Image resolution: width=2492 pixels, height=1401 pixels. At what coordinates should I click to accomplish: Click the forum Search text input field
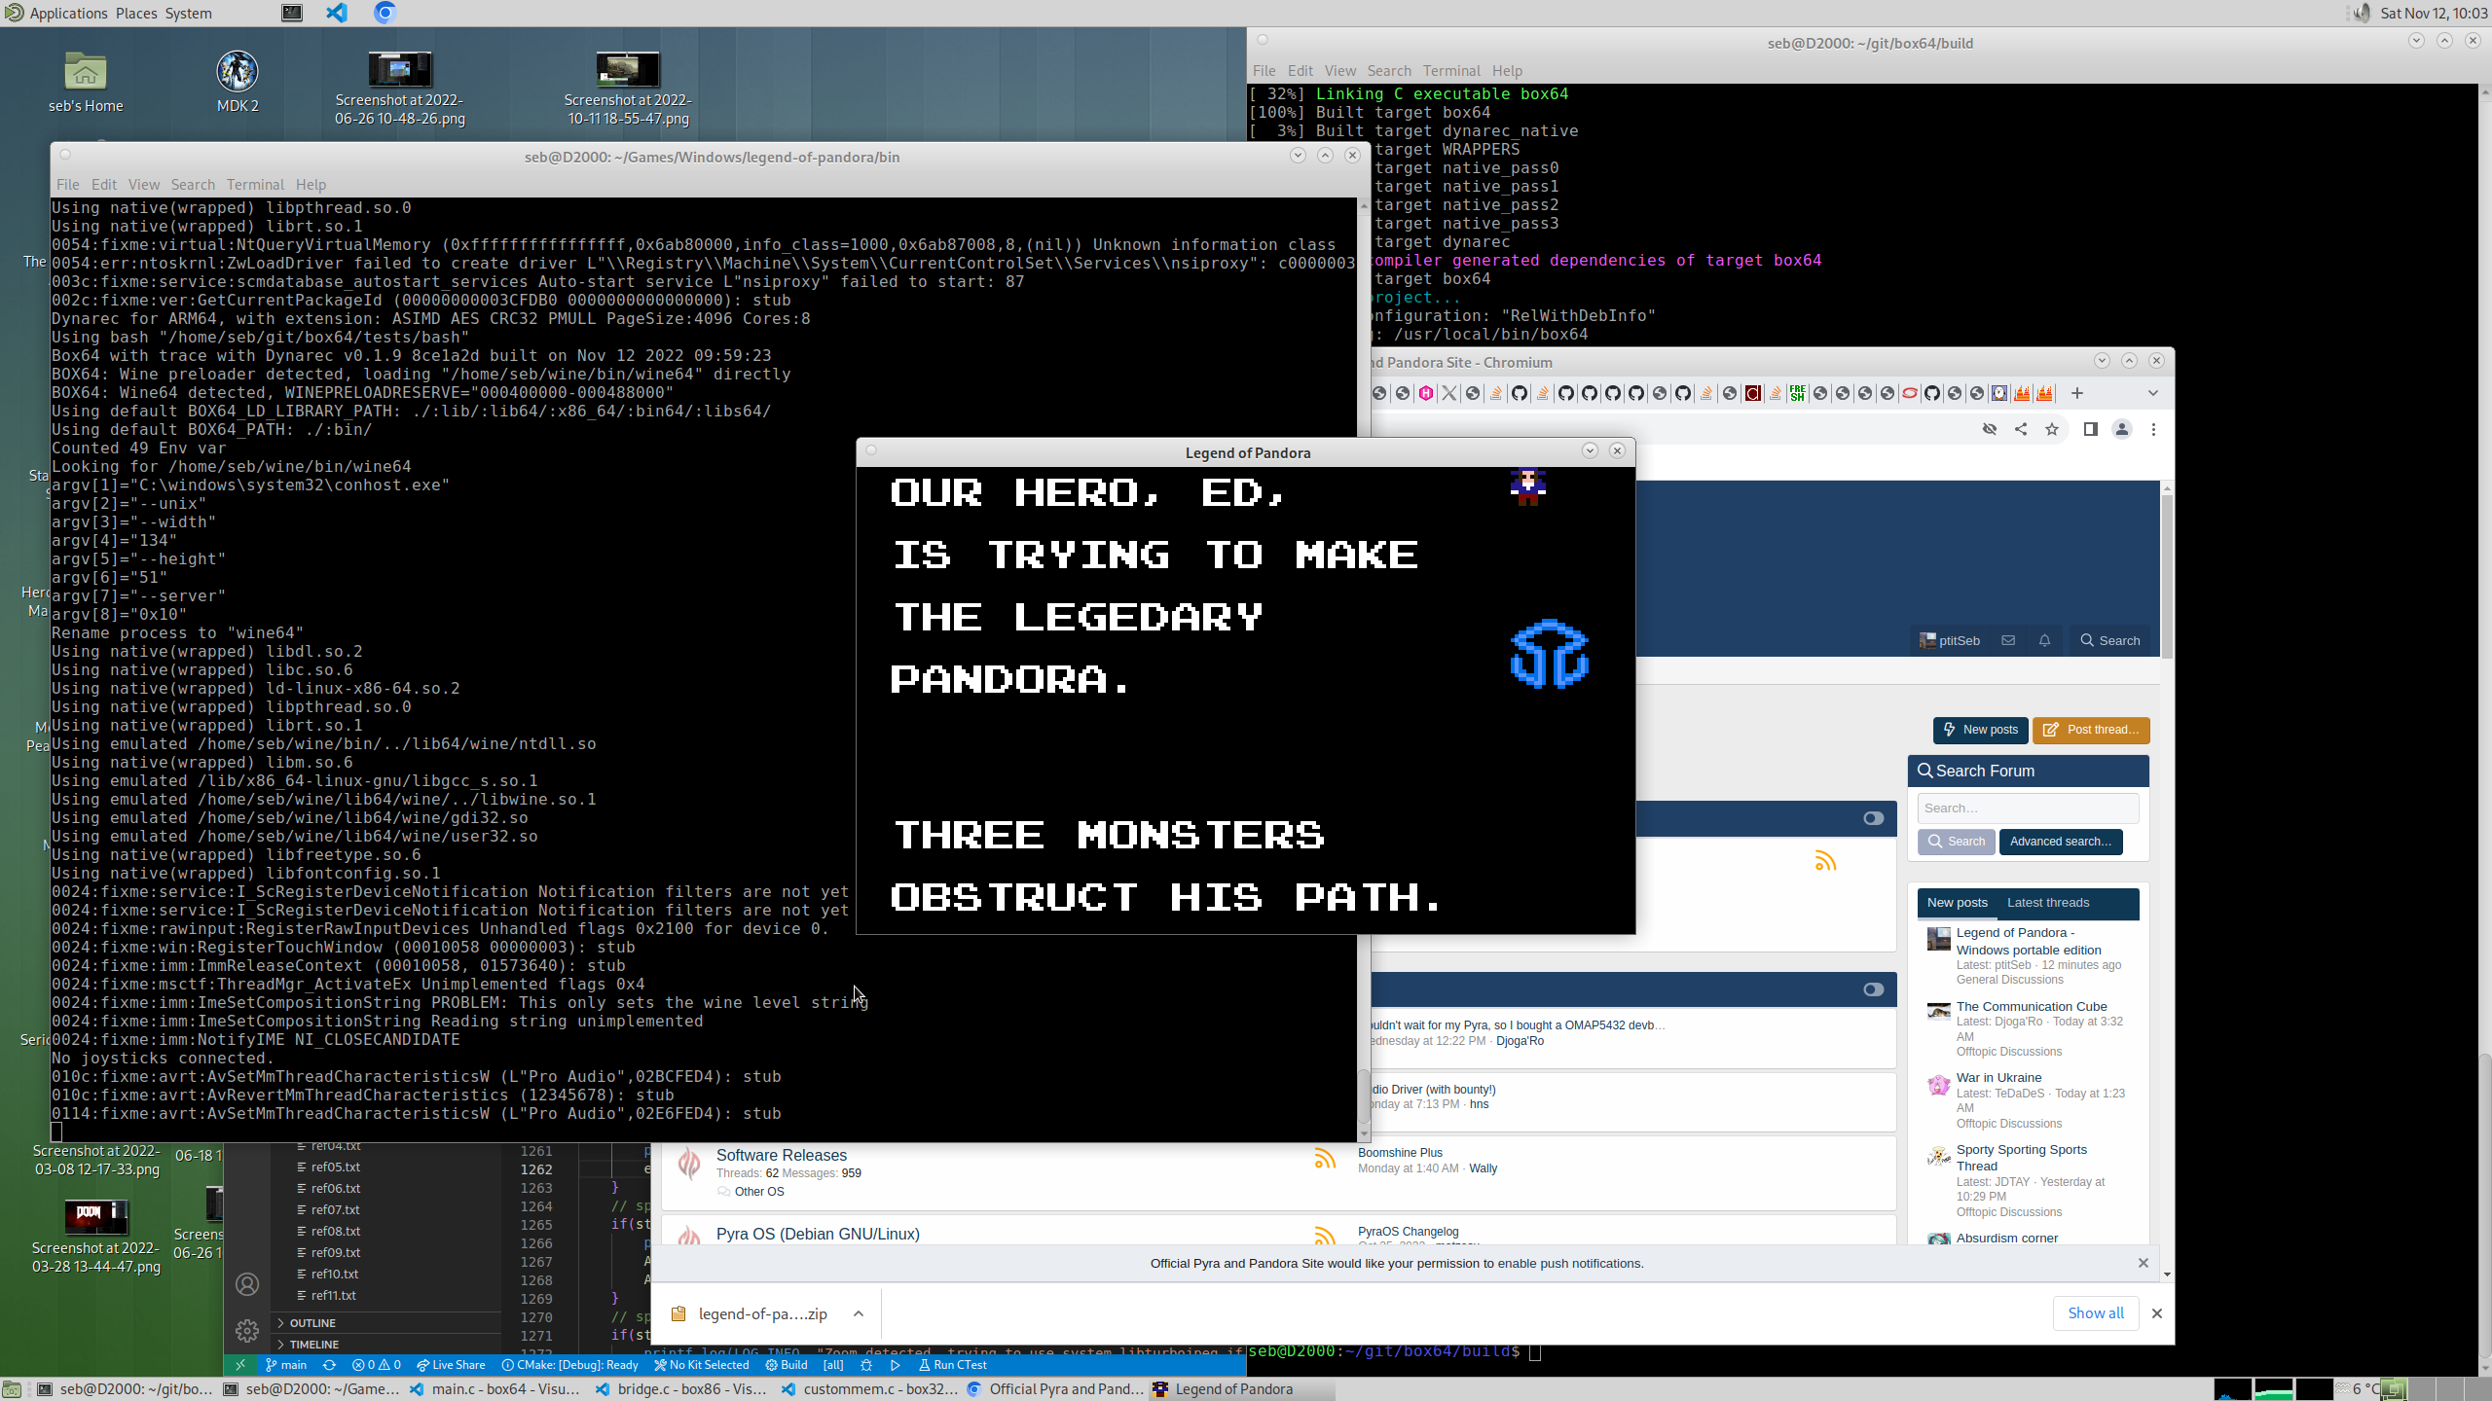(x=2028, y=808)
